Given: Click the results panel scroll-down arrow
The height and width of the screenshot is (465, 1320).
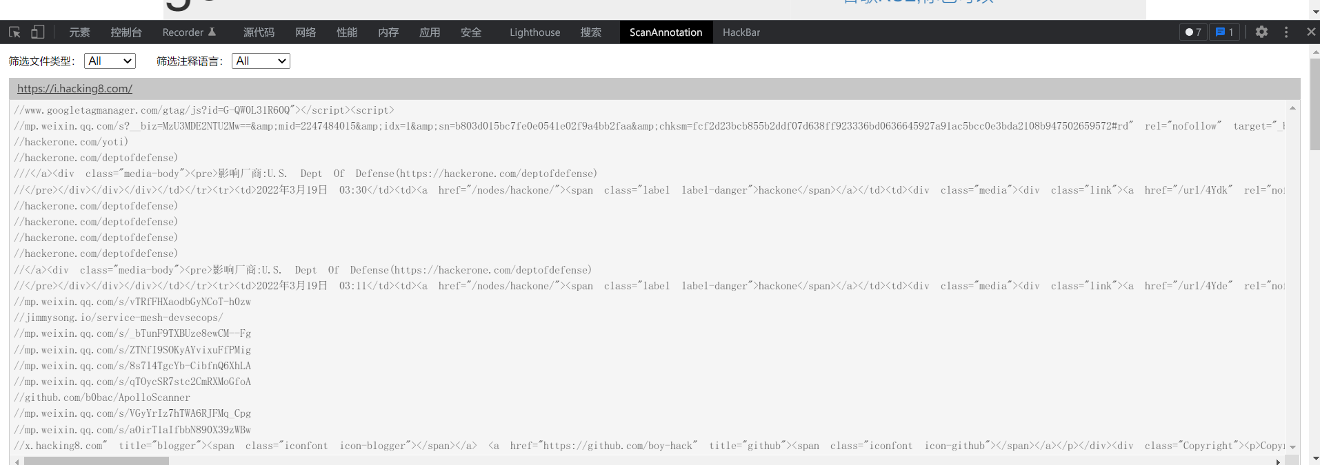Looking at the screenshot, I should [x=1292, y=447].
